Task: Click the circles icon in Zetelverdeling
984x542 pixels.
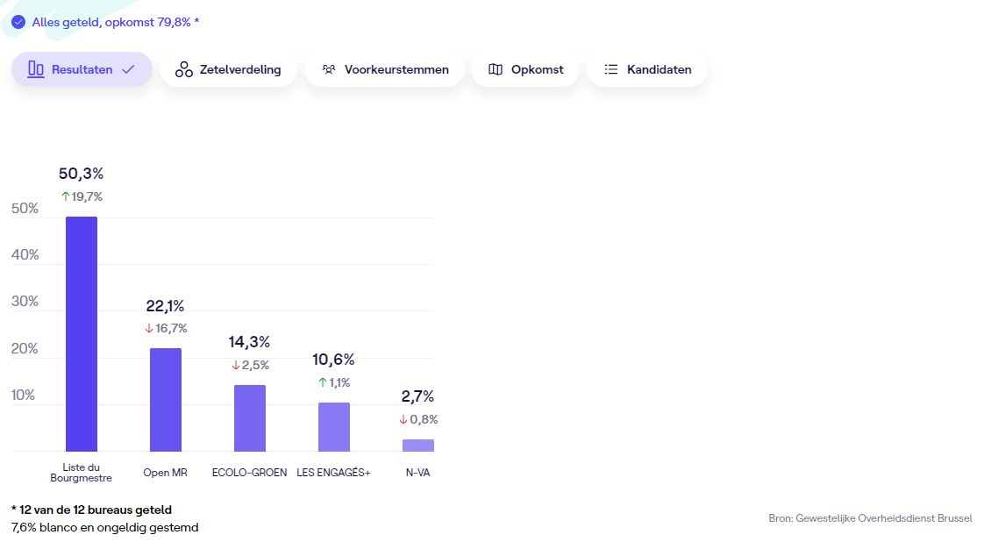Action: click(184, 70)
